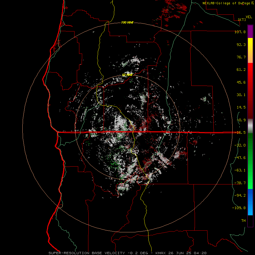The width and height of the screenshot is (255, 255).
Task: Pick the gray segment of the color bar
Action: click(x=250, y=126)
